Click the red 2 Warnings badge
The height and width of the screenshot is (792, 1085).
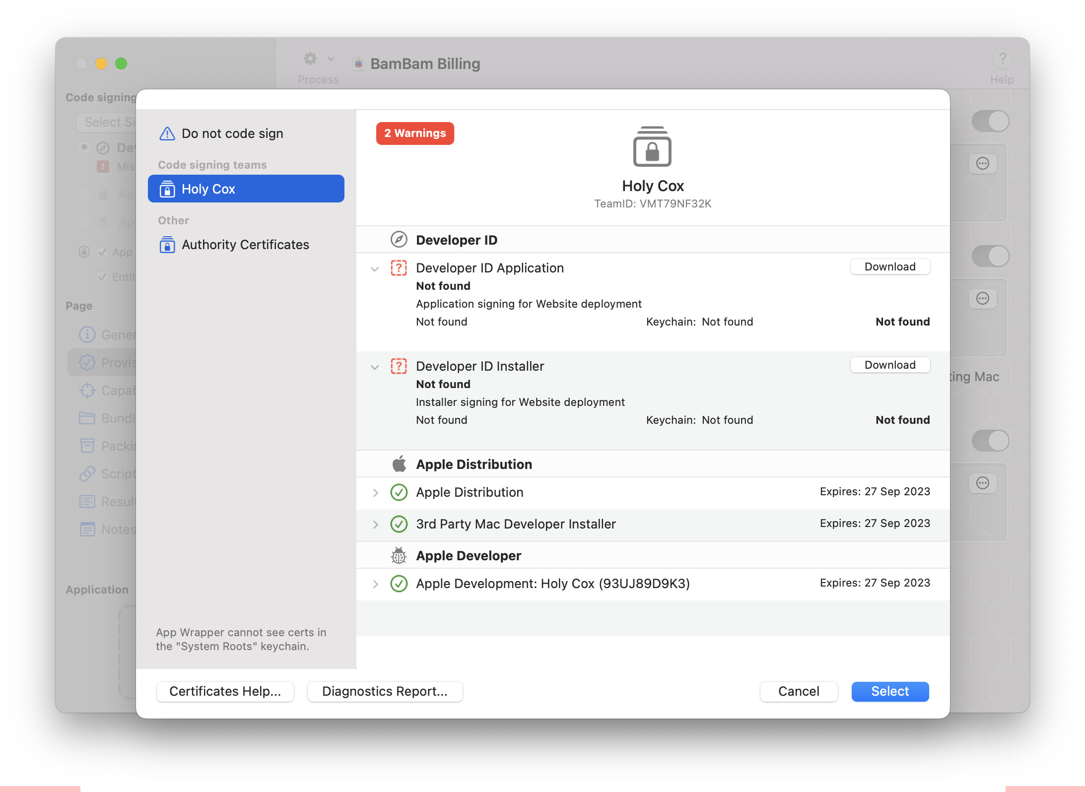(x=415, y=133)
